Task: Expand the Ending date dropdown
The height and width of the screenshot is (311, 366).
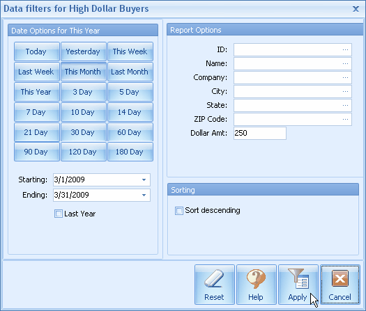Action: coord(144,195)
